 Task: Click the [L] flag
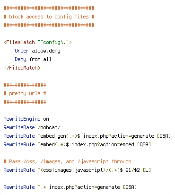click(147, 170)
